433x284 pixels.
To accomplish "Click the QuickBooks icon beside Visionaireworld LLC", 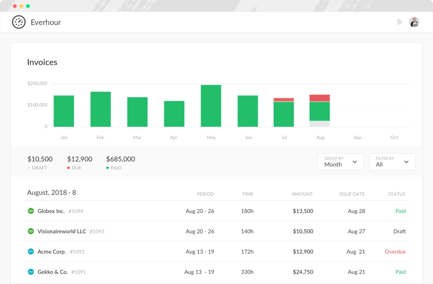I will [x=31, y=231].
